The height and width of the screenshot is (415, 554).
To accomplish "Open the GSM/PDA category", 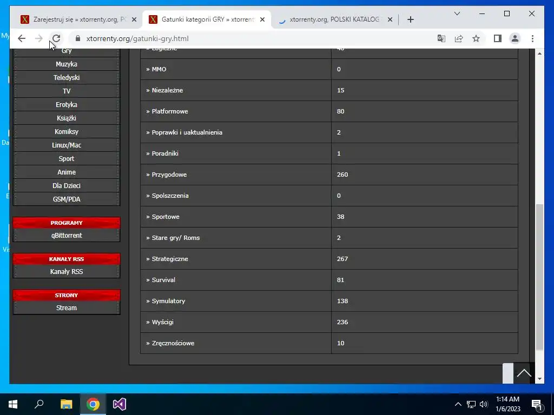I will click(x=67, y=199).
